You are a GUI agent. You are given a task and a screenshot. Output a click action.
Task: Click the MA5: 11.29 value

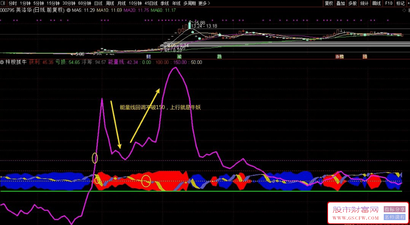pos(83,11)
